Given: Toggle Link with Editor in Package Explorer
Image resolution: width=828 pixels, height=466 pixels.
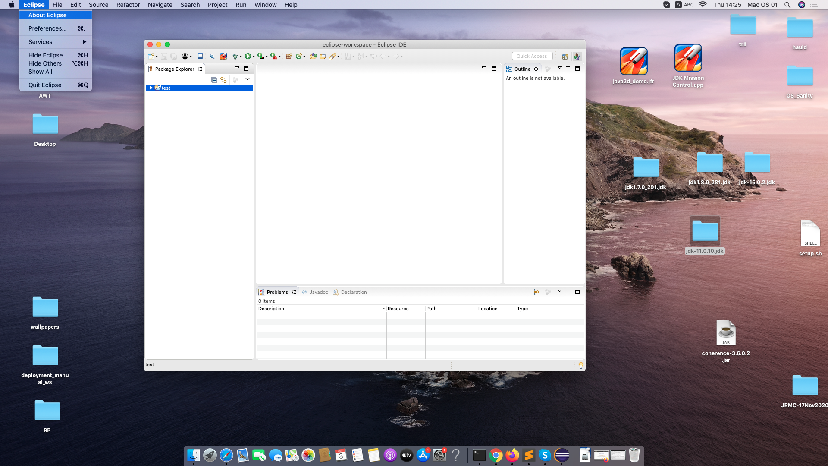Looking at the screenshot, I should click(223, 80).
